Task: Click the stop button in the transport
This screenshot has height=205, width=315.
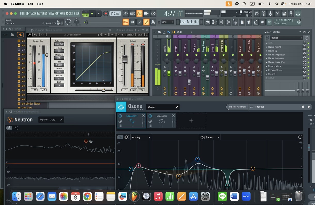Action: pyautogui.click(x=99, y=13)
